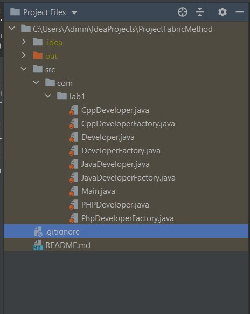Viewport: 250px width, 314px height.
Task: Select PHPDeveloper.java file
Action: pyautogui.click(x=115, y=205)
